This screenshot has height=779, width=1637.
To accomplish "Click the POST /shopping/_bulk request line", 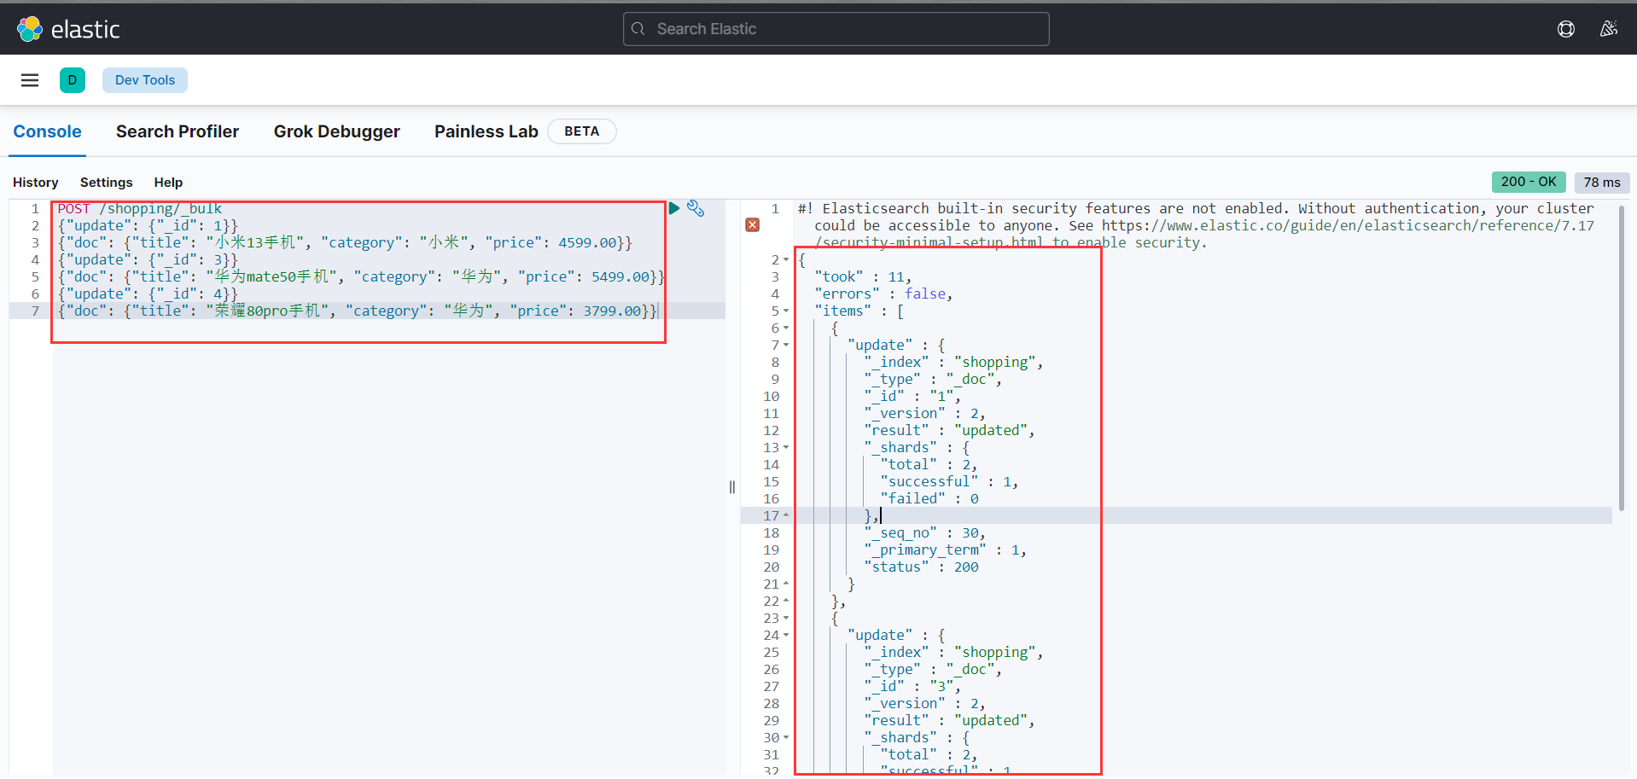I will coord(140,208).
